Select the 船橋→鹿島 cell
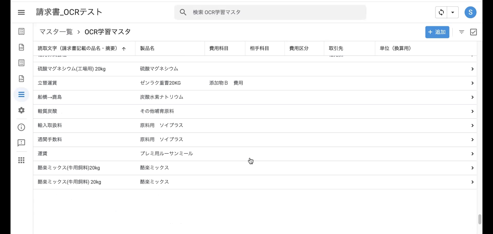The width and height of the screenshot is (493, 234). (x=50, y=97)
